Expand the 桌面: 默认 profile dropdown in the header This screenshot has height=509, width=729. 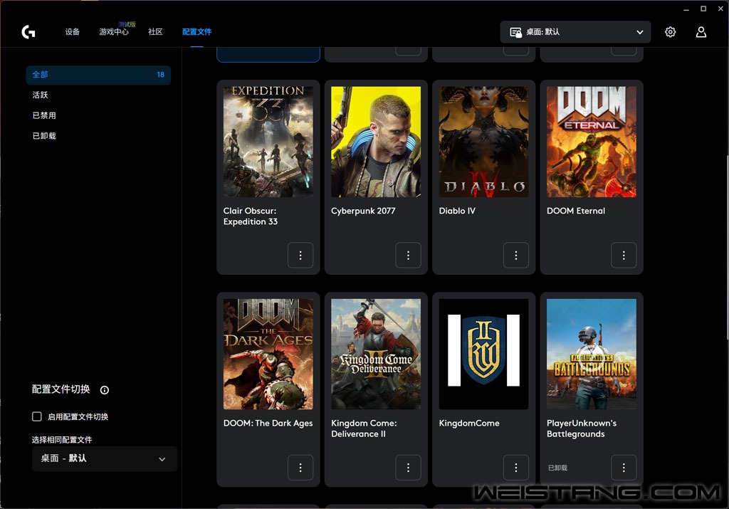tap(575, 32)
